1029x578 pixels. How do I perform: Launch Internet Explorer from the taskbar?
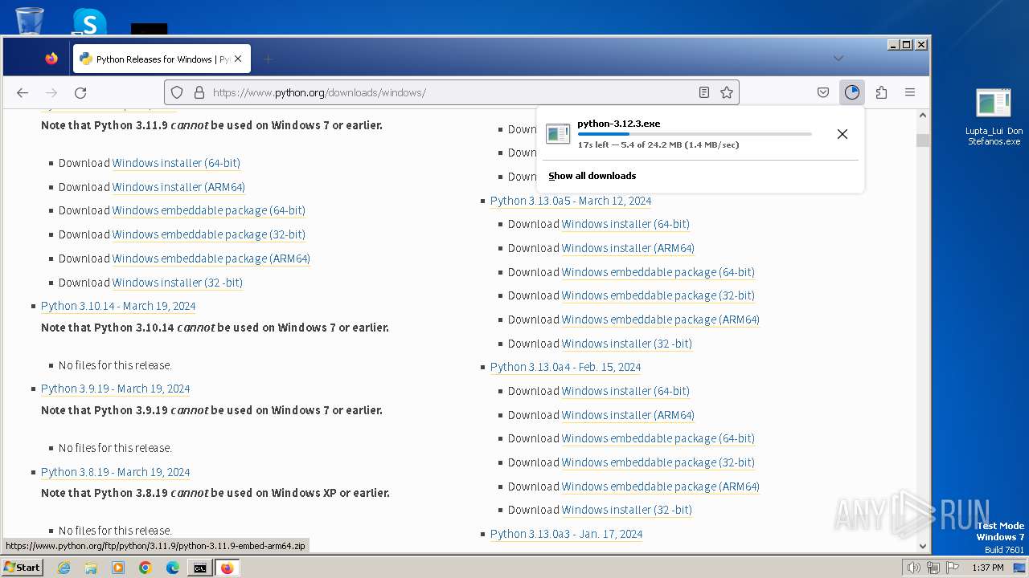(64, 568)
